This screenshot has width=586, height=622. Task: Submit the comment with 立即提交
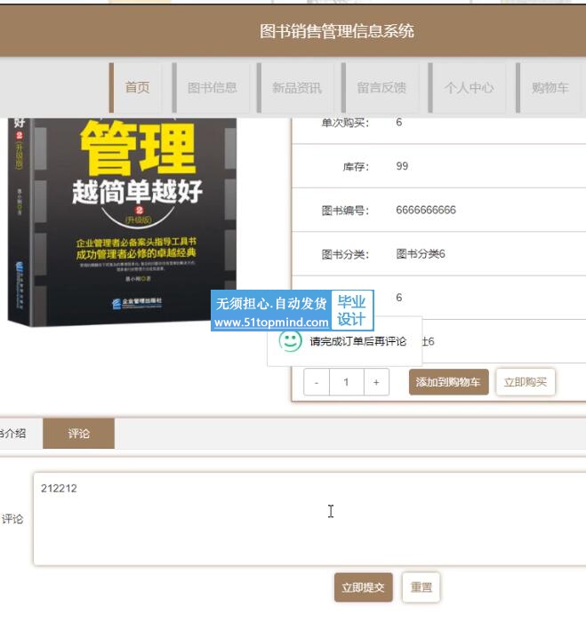point(364,587)
